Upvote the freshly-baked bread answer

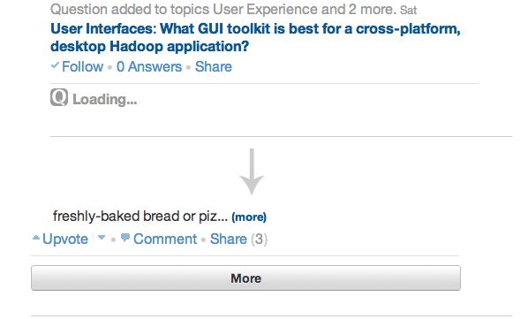point(65,239)
